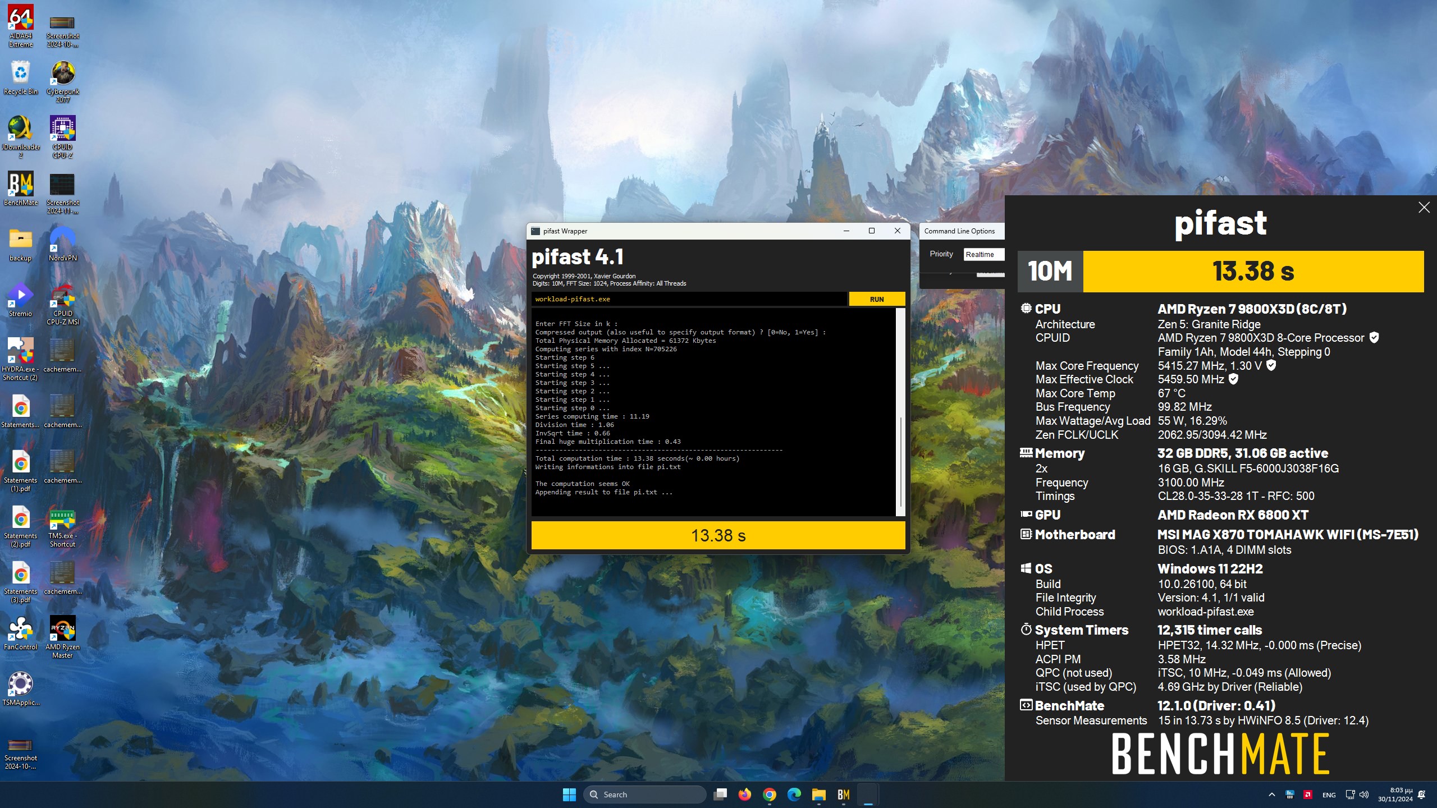Click the ENG language indicator

point(1329,795)
